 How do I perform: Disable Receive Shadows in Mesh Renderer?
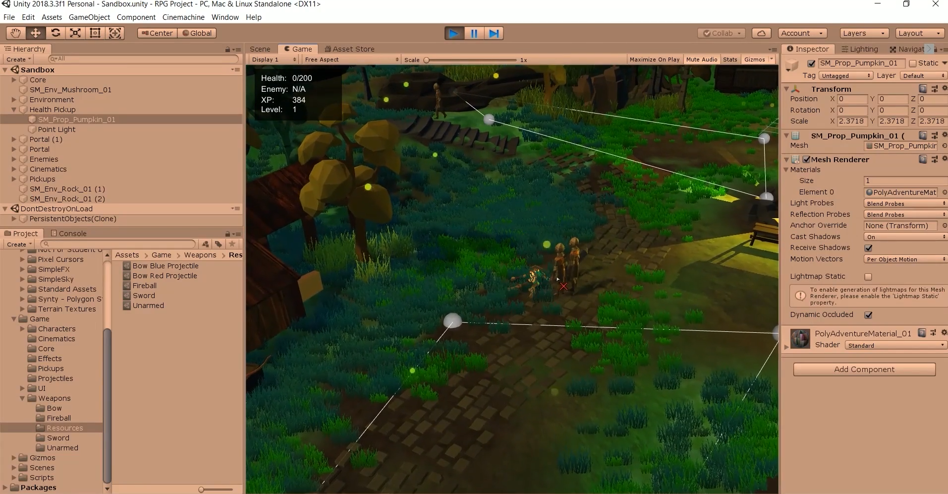(x=868, y=248)
